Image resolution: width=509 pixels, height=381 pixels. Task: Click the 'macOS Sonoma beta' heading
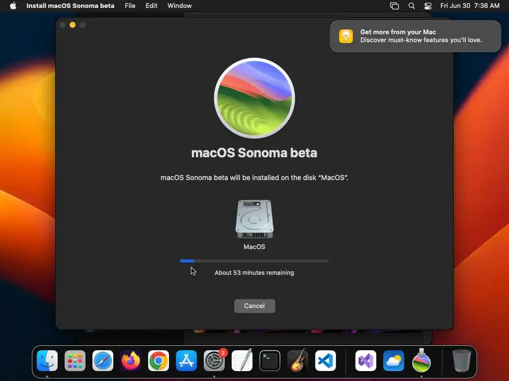(254, 153)
